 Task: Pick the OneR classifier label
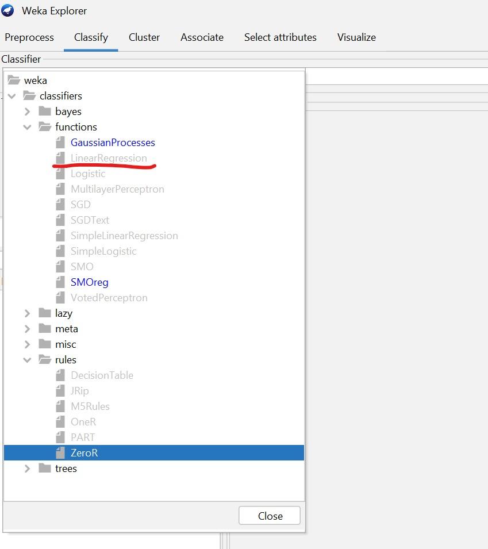click(x=83, y=422)
